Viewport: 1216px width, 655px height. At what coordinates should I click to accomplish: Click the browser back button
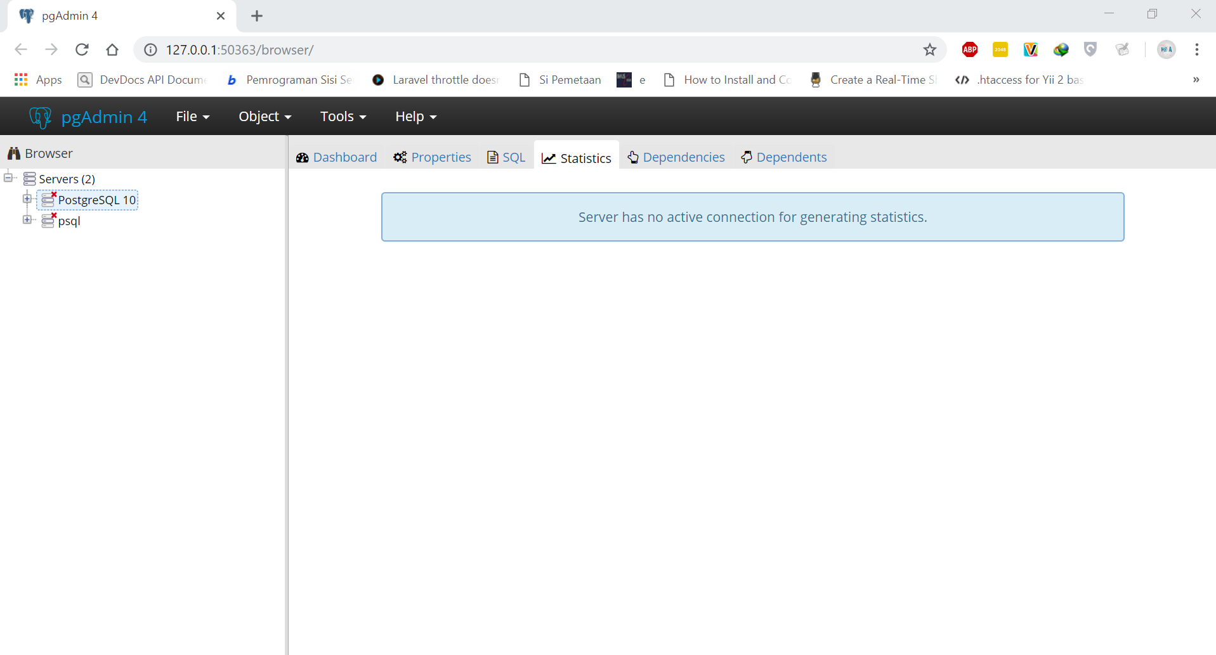[x=21, y=49]
